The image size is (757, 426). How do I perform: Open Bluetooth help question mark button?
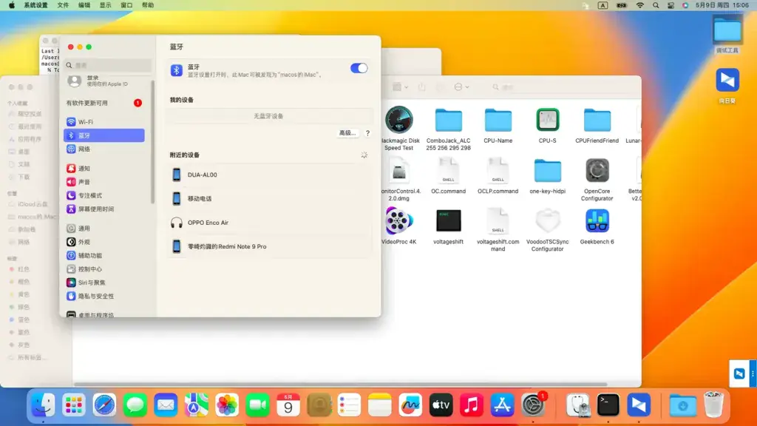point(367,133)
